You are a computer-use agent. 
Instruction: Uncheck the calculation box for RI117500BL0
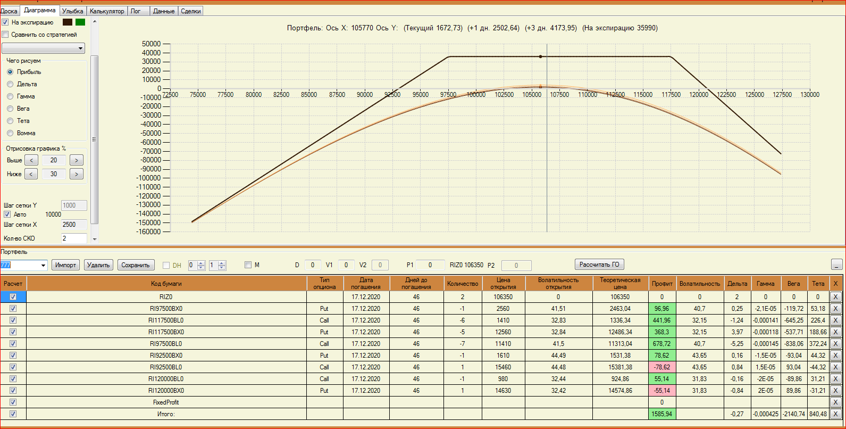[13, 320]
